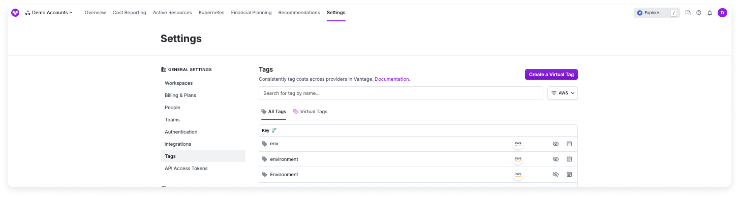Toggle visibility of the capitalized Environment tag
Image resolution: width=739 pixels, height=197 pixels.
point(556,175)
